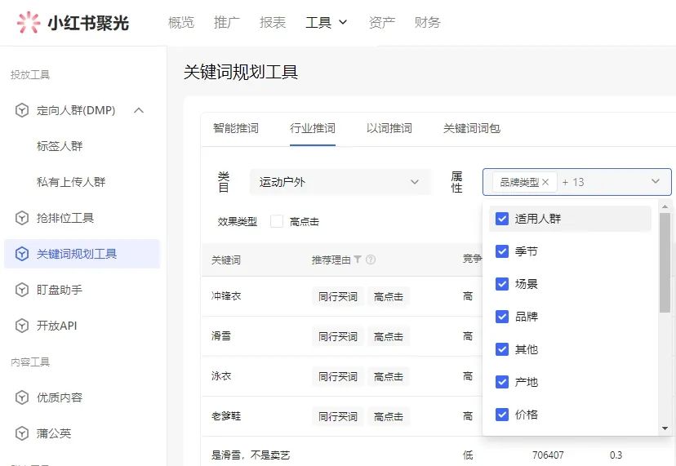Click the 定向人群(DMP) sidebar icon

[22, 110]
